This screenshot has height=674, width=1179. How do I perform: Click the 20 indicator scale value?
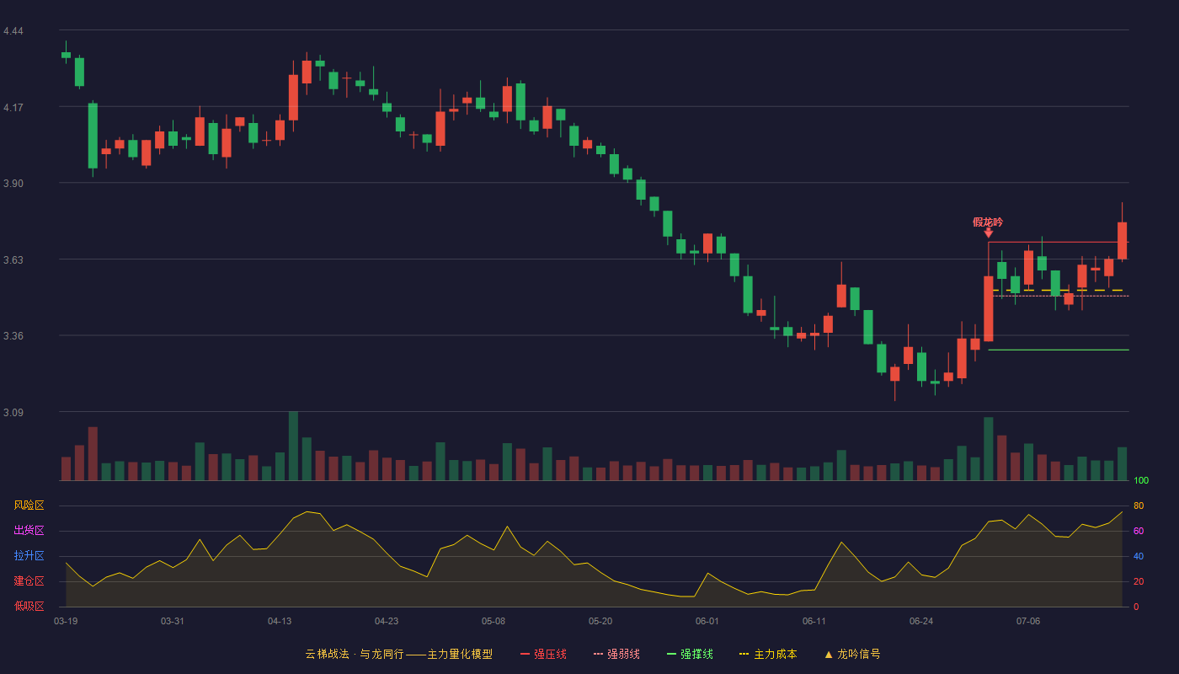(x=1139, y=581)
